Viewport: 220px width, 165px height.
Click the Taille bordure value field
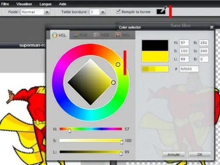click(95, 12)
